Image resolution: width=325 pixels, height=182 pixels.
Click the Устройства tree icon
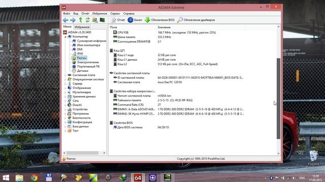pyautogui.click(x=70, y=109)
